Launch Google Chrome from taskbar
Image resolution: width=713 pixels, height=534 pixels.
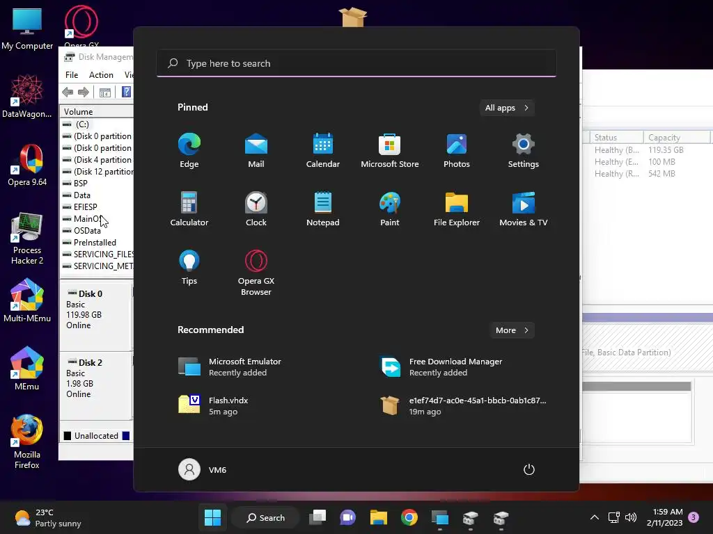409,517
